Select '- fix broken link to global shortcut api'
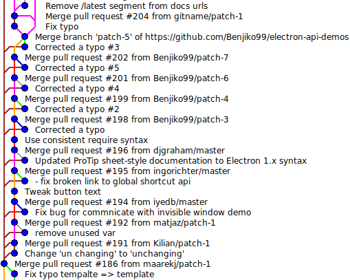This screenshot has height=280, width=350. tap(113, 182)
